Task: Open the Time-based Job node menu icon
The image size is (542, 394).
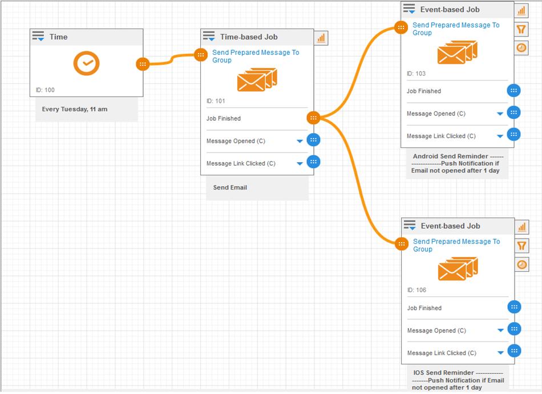Action: point(209,36)
